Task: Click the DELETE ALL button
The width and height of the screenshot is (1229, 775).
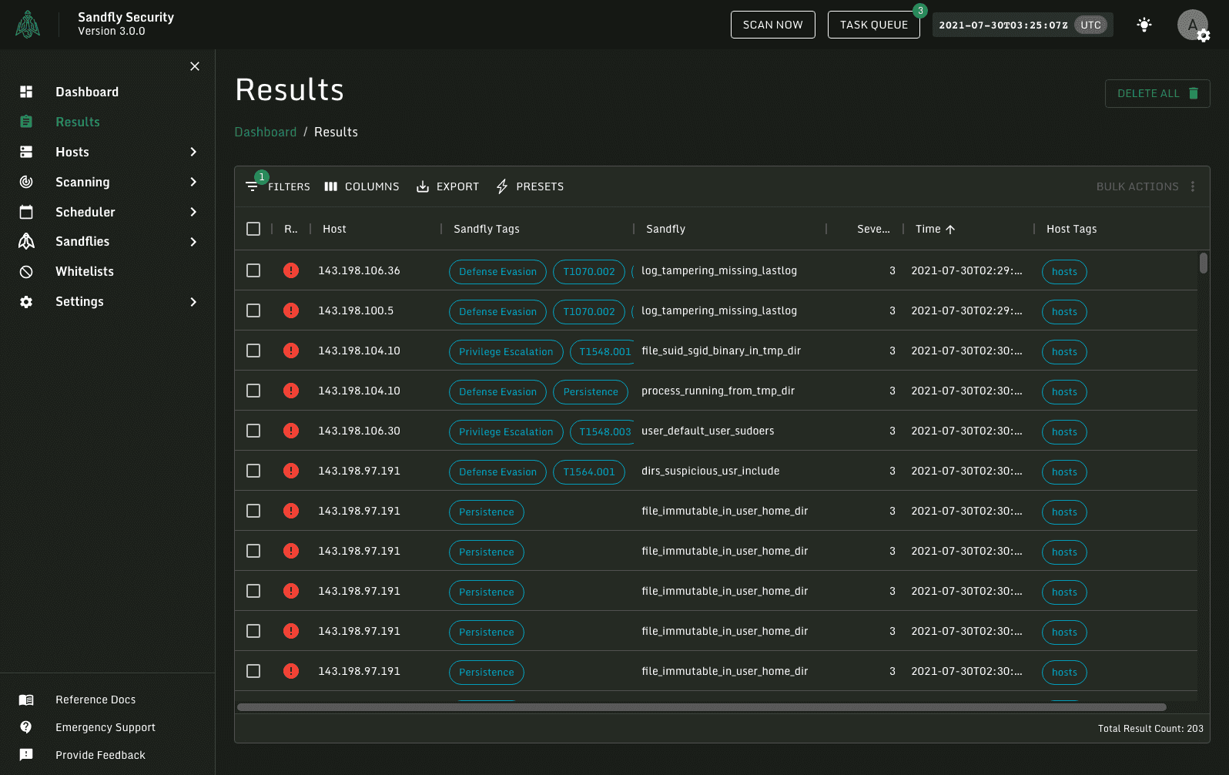Action: (x=1157, y=93)
